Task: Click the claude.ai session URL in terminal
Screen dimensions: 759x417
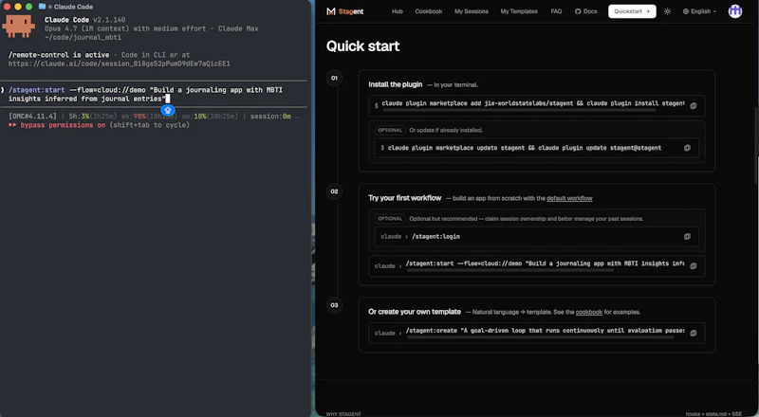Action: (x=120, y=63)
